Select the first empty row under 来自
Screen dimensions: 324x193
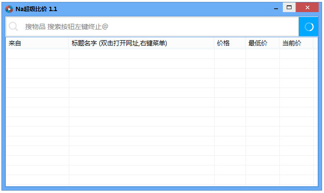point(37,54)
